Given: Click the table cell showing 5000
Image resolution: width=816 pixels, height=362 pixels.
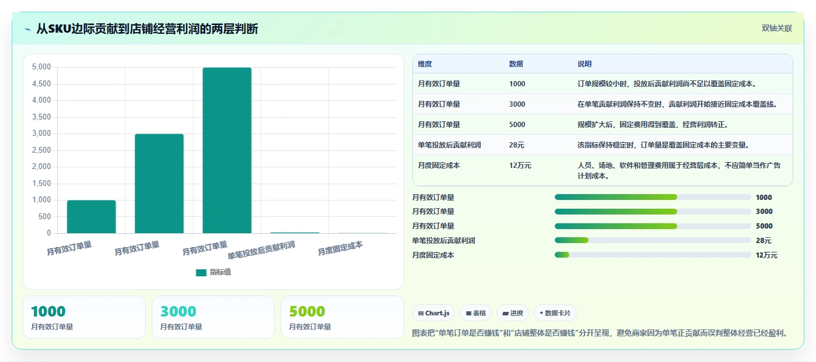Looking at the screenshot, I should pyautogui.click(x=517, y=124).
